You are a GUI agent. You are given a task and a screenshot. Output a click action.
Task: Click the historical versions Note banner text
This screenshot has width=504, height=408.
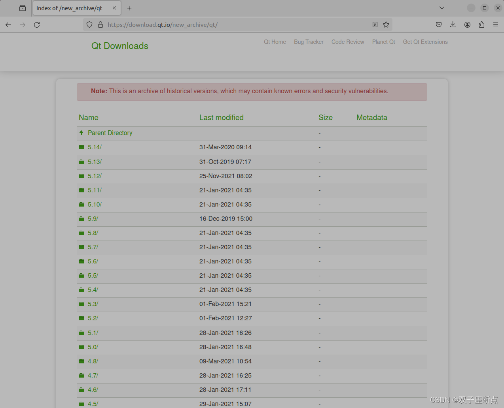240,91
